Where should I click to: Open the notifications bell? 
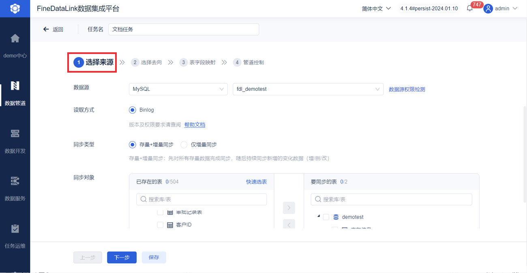click(x=470, y=9)
